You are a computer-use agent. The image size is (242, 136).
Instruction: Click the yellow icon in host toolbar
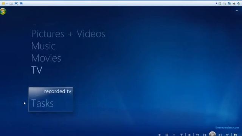click(3, 3)
